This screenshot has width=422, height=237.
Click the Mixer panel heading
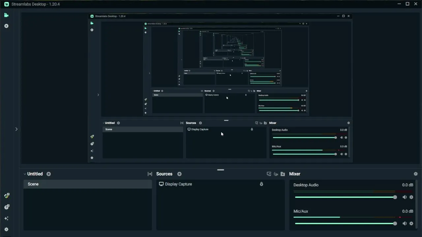tap(295, 174)
